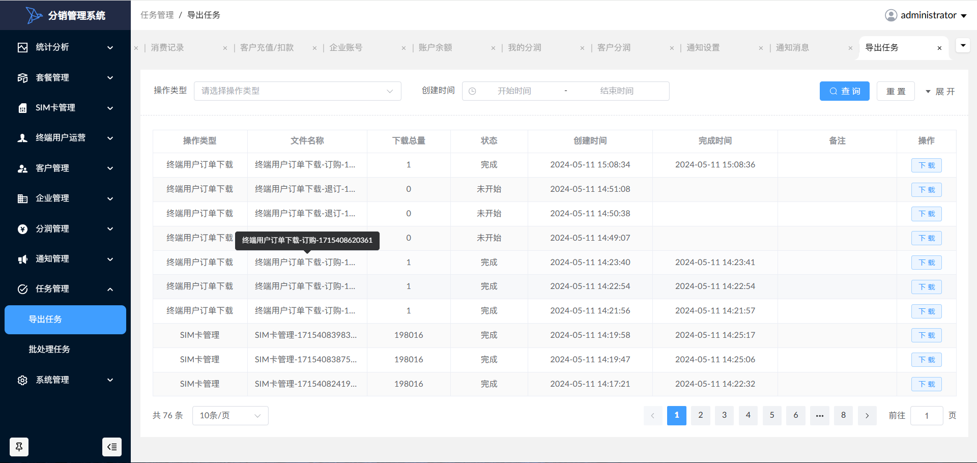Click file name SIM卡管理-17154083983...
Viewport: 977px width, 463px height.
[306, 335]
